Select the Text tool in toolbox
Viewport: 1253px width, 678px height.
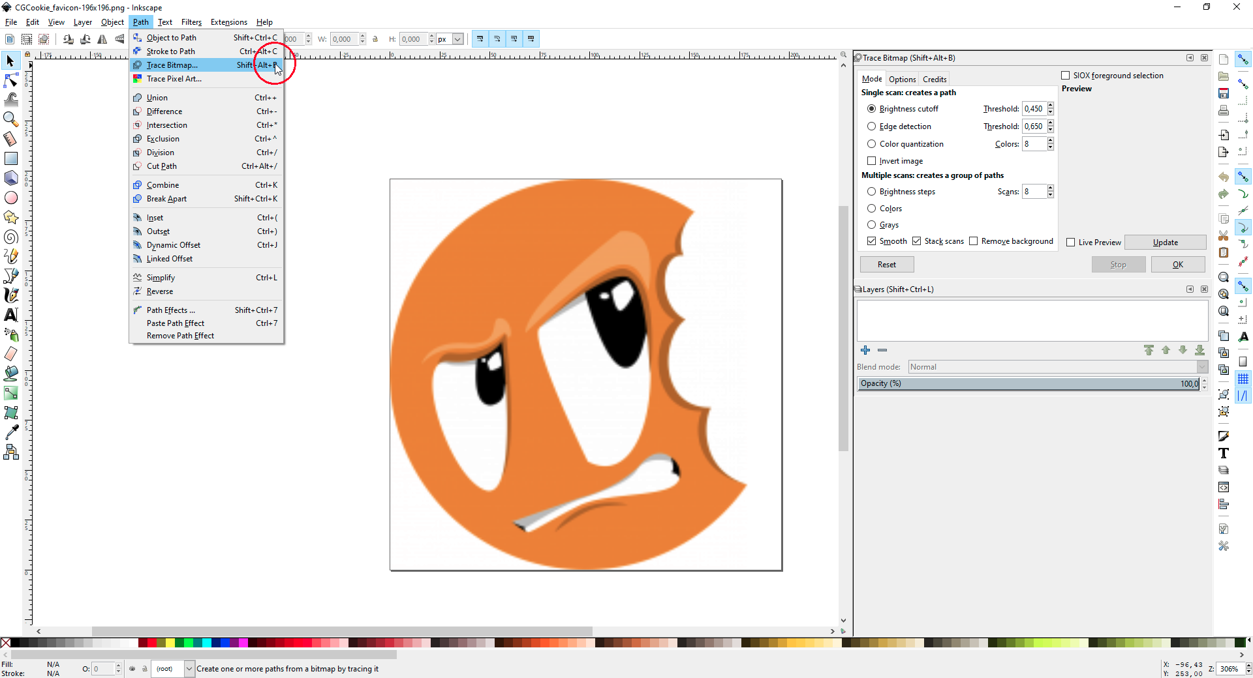(10, 315)
